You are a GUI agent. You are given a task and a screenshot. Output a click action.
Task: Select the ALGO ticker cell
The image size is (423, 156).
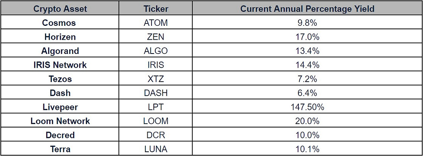(156, 51)
